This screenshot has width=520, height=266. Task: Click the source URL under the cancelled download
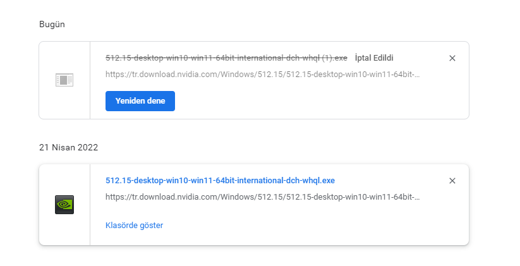[262, 75]
